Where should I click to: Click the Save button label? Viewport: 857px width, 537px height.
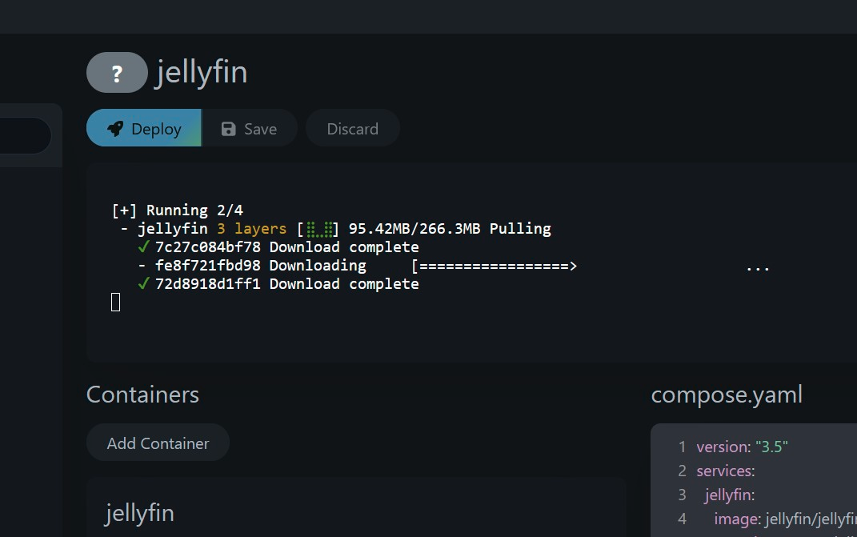coord(260,129)
